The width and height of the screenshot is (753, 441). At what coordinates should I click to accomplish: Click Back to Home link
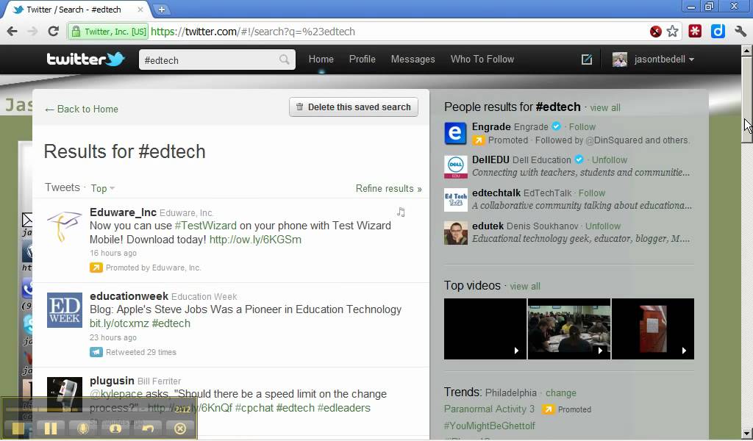[x=81, y=109]
